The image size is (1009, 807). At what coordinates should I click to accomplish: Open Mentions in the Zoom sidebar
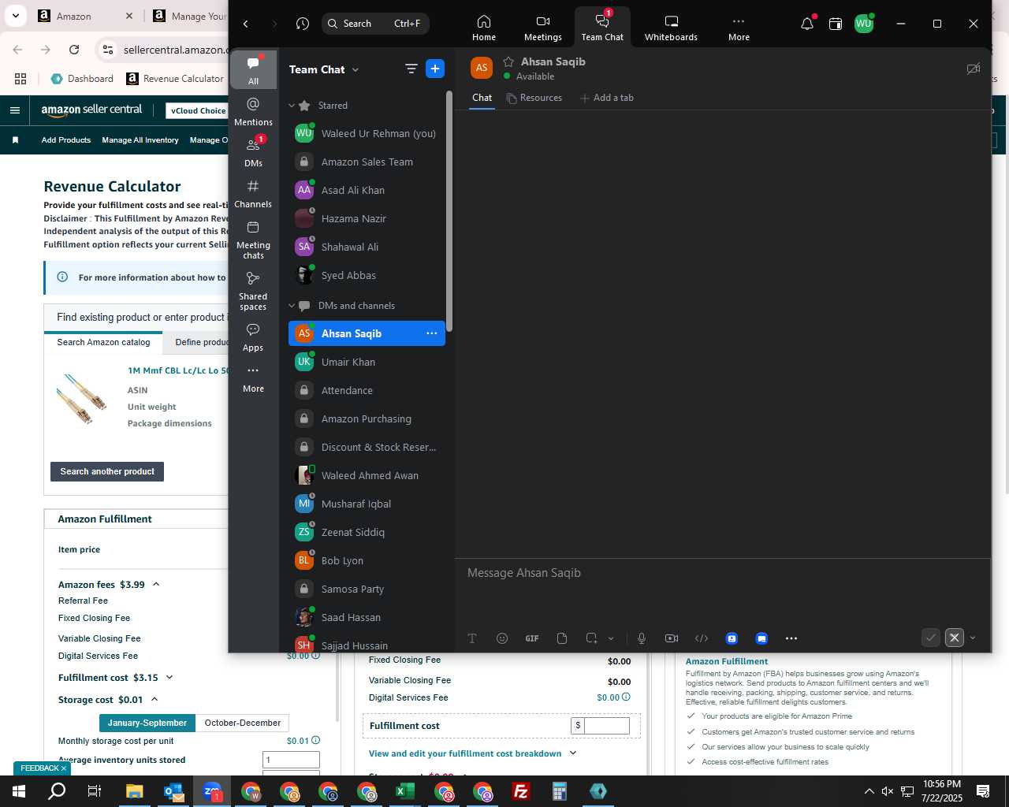[x=253, y=112]
